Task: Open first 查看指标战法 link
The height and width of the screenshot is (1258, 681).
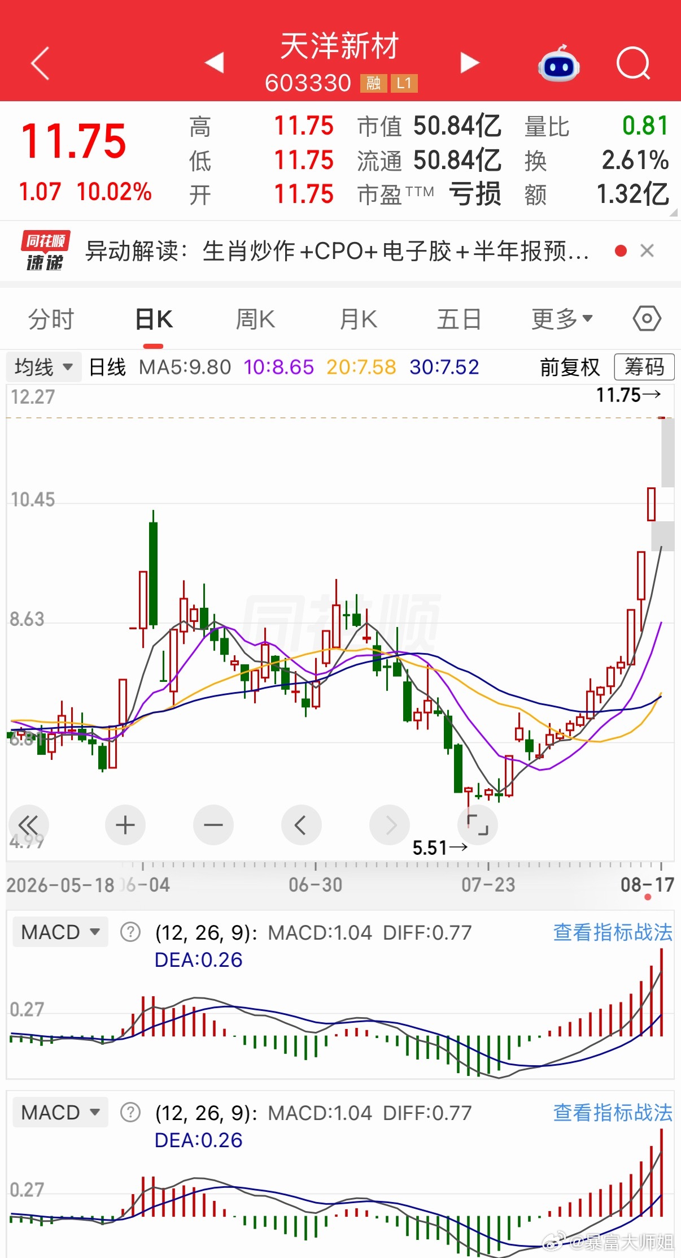Action: coord(613,932)
